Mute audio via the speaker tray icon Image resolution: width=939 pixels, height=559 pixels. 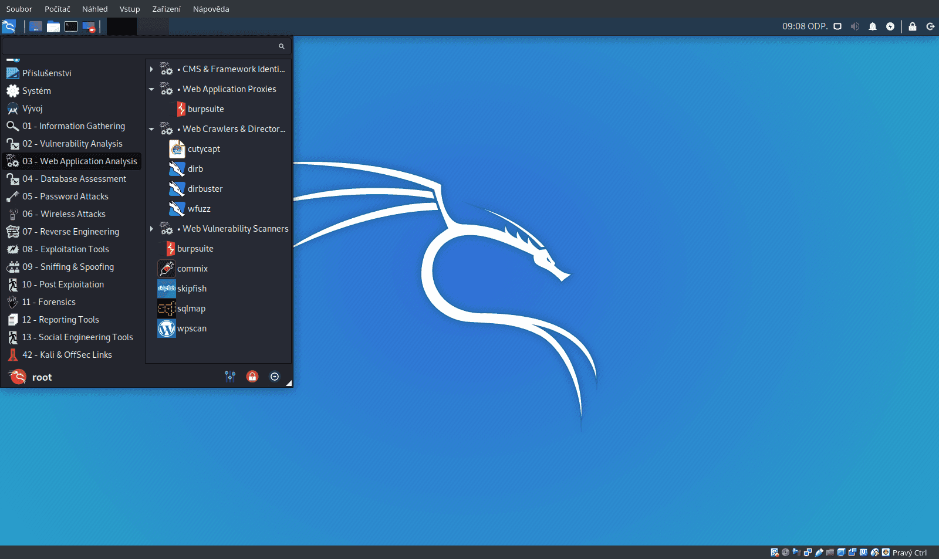pyautogui.click(x=855, y=26)
